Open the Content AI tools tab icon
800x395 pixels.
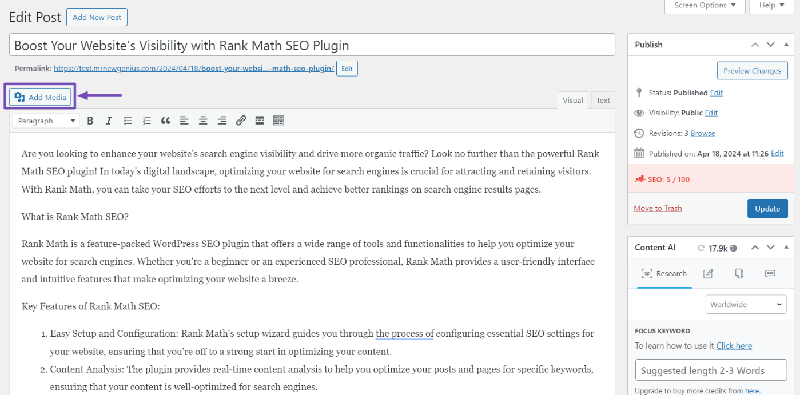coord(739,273)
